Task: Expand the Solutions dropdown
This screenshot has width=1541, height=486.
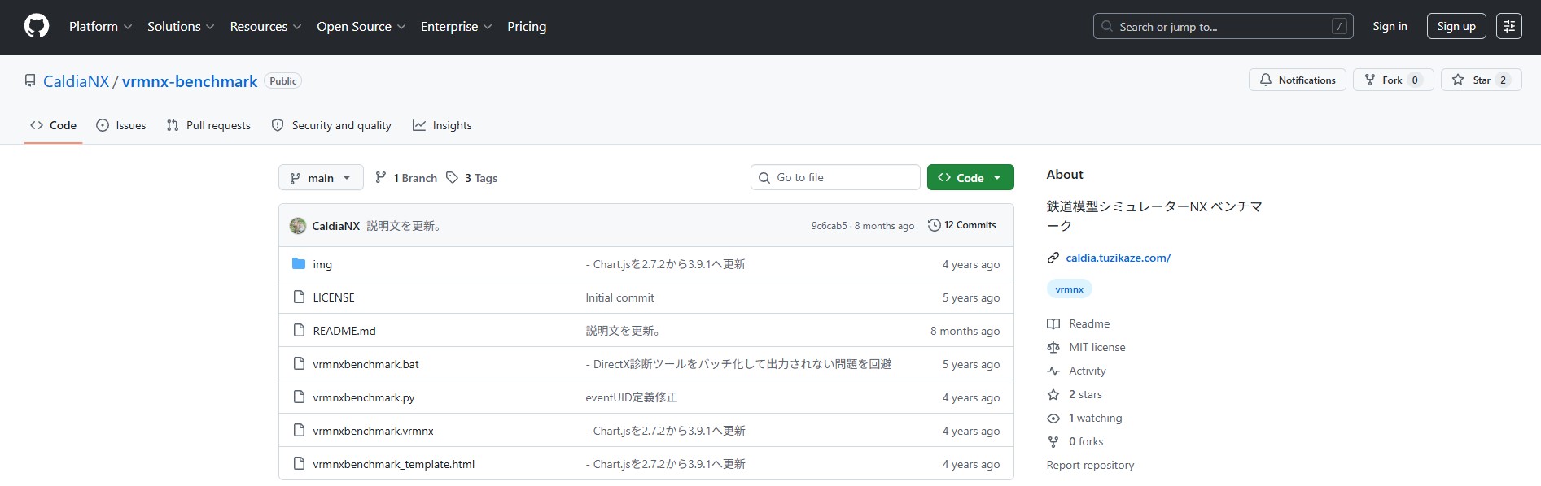Action: pos(181,27)
